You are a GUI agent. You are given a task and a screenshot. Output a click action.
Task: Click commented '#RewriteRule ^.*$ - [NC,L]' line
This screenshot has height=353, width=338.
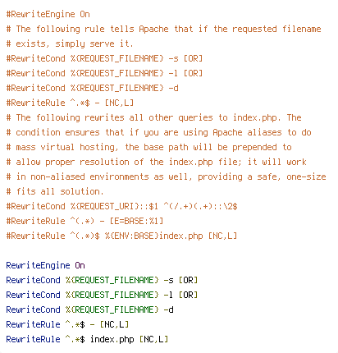(x=70, y=103)
